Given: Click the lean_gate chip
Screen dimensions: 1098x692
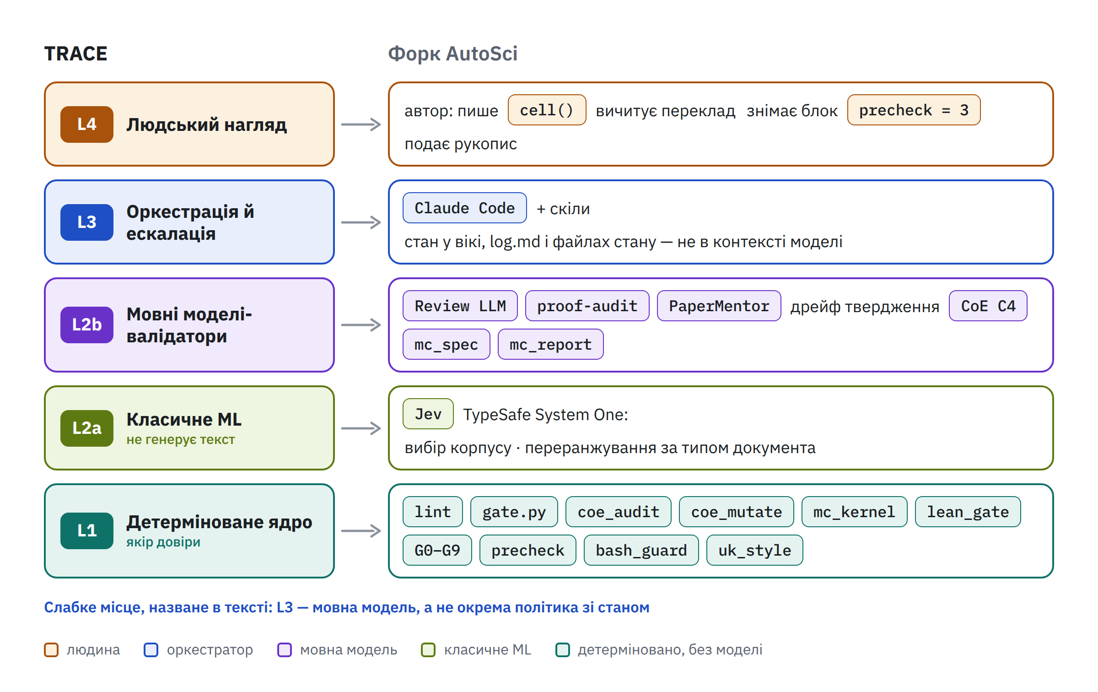Looking at the screenshot, I should pyautogui.click(x=968, y=512).
